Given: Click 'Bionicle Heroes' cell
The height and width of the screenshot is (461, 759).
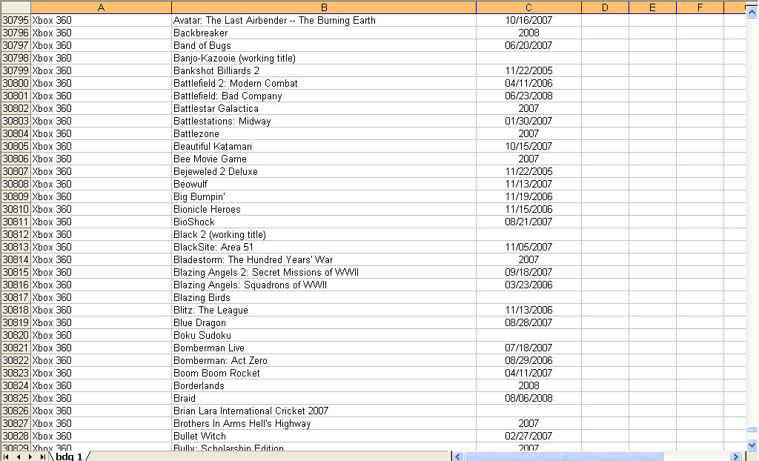Looking at the screenshot, I should [x=324, y=209].
